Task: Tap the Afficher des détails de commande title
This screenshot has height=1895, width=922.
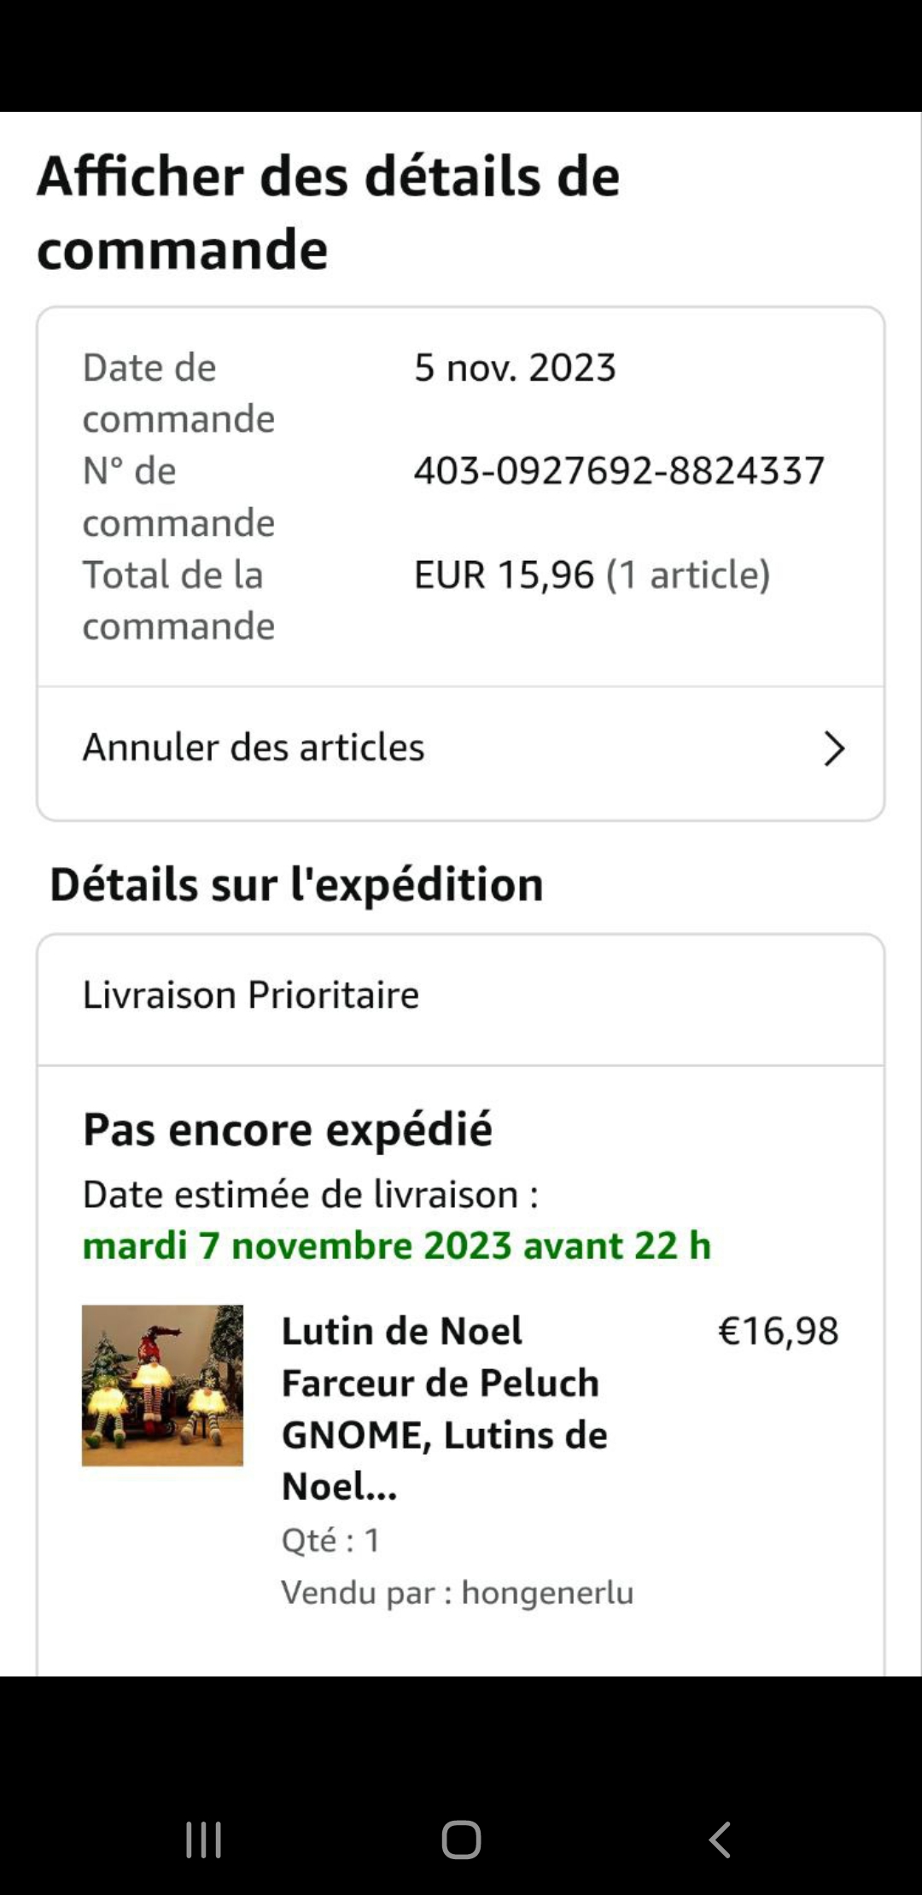Action: (329, 213)
